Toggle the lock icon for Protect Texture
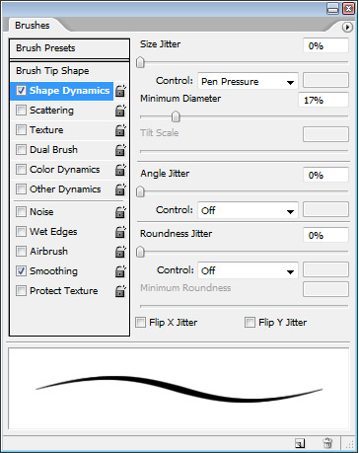The height and width of the screenshot is (453, 359). (x=120, y=291)
